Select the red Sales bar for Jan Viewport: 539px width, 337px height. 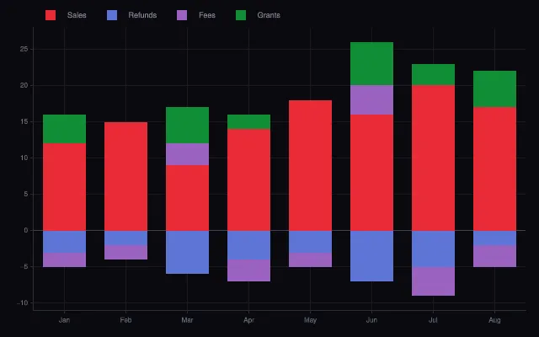click(64, 187)
